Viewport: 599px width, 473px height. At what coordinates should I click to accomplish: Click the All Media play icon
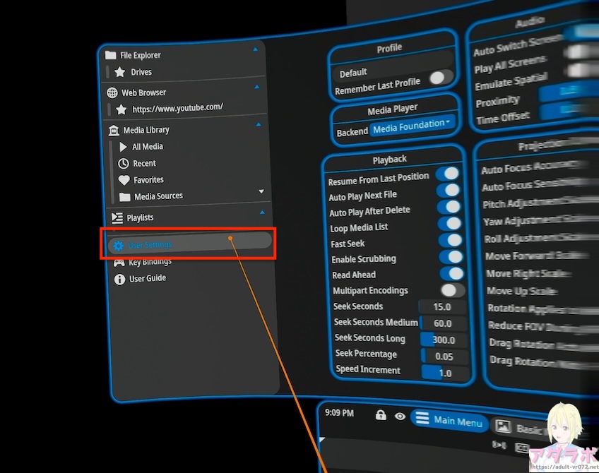point(124,147)
